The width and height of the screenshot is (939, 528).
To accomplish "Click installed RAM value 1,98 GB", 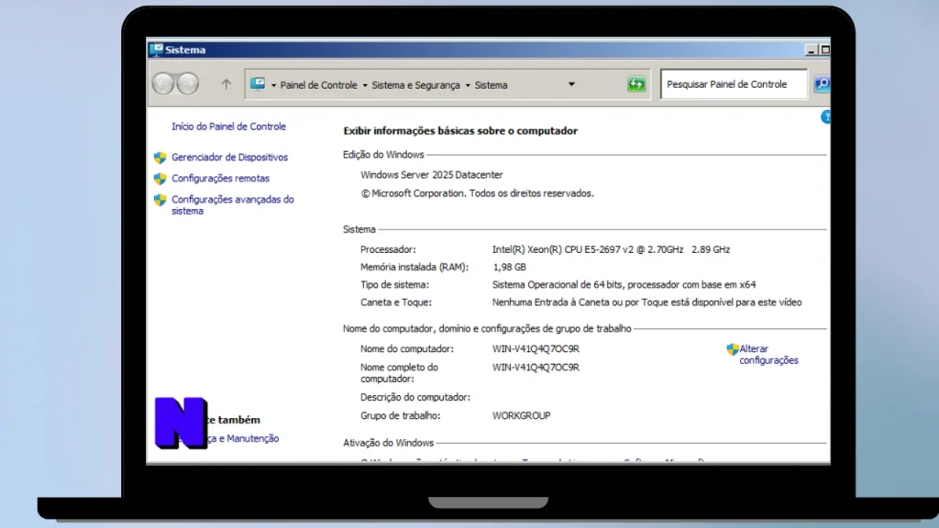I will [x=509, y=267].
